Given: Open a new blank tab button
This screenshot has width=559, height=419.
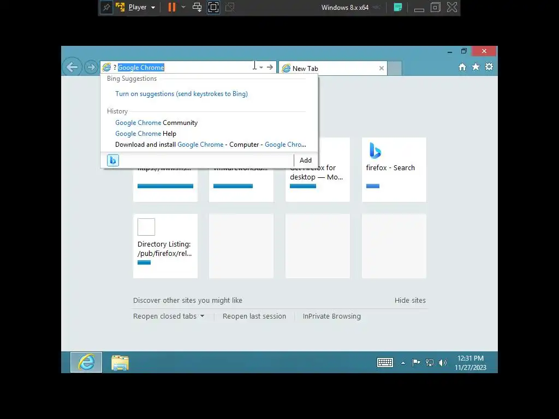Looking at the screenshot, I should tap(395, 68).
